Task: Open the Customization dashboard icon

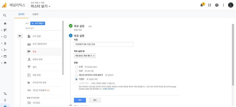Action: click(5, 30)
